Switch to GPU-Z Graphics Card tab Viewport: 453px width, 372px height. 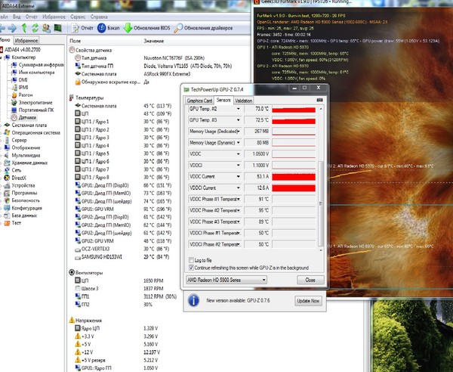[x=199, y=101]
